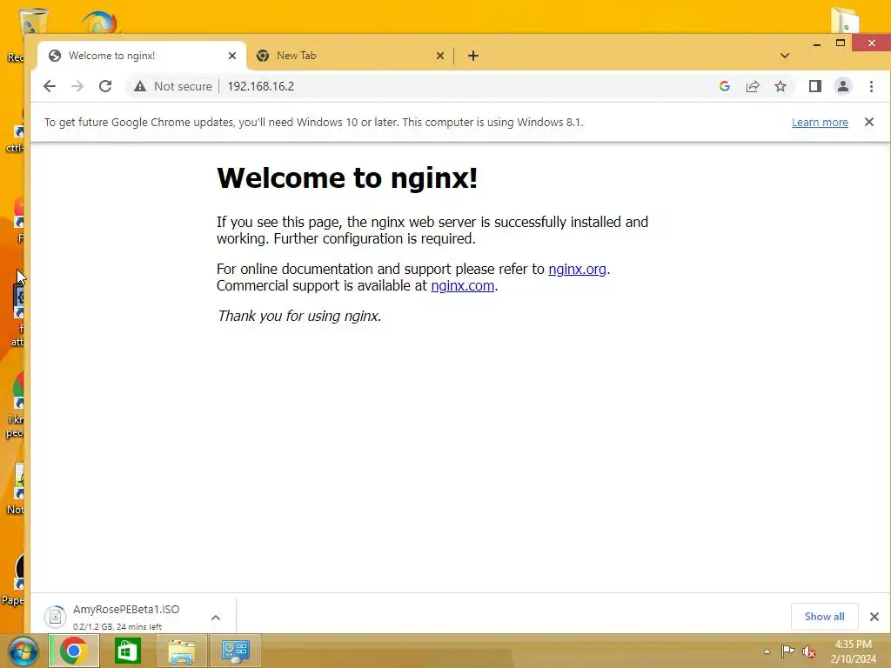
Task: Follow the nginx.org link
Action: tap(577, 270)
